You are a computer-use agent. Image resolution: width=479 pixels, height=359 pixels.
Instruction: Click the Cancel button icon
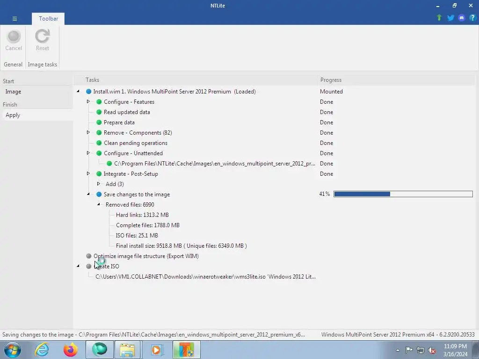[x=14, y=36]
